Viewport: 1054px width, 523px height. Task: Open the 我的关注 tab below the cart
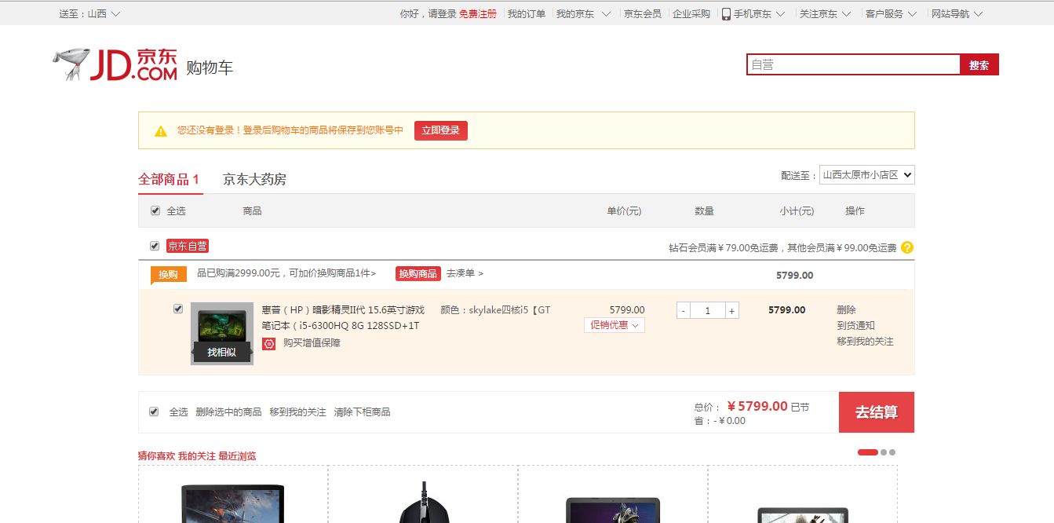(197, 455)
